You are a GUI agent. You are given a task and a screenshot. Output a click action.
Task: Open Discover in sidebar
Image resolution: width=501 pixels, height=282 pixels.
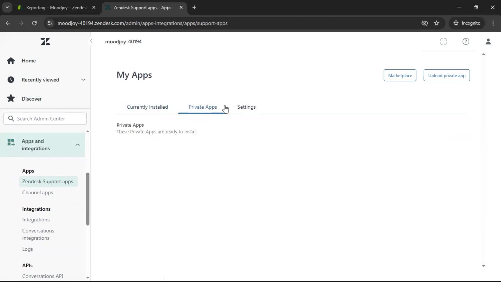click(32, 99)
